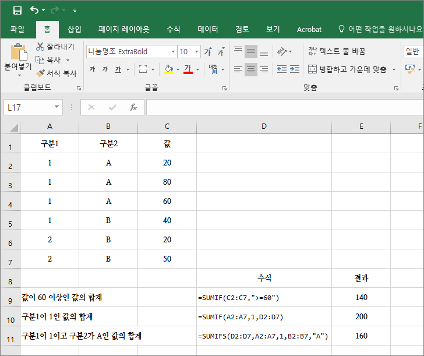424x356 pixels.
Task: Toggle bold formatting
Action: [93, 69]
